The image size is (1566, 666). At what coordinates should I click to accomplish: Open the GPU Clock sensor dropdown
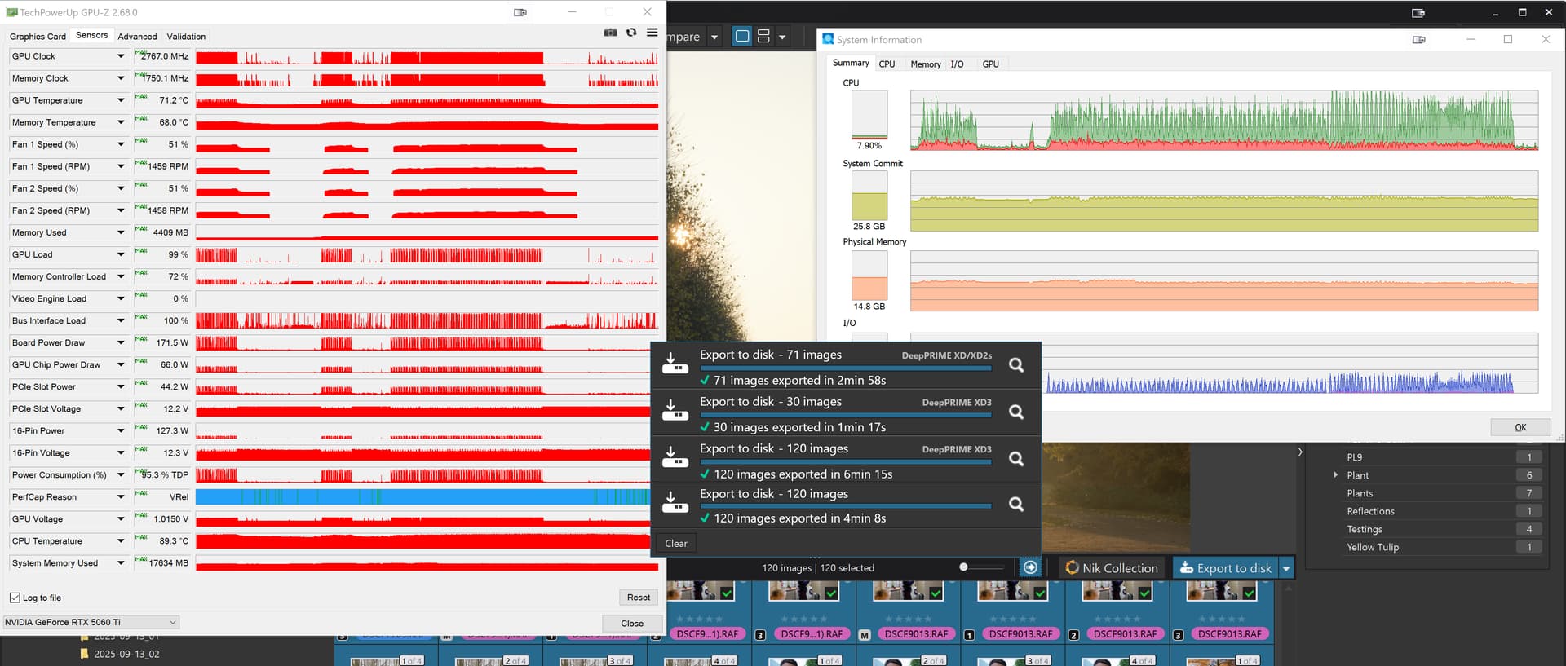point(121,56)
